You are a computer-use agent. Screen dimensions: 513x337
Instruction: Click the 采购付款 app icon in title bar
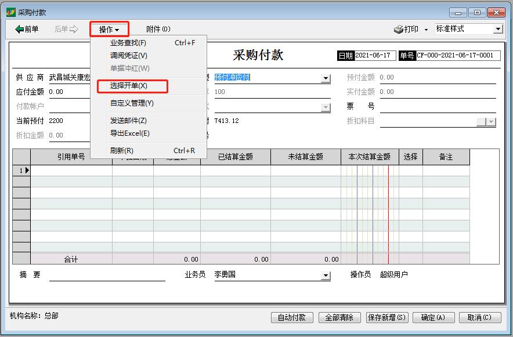pos(11,12)
